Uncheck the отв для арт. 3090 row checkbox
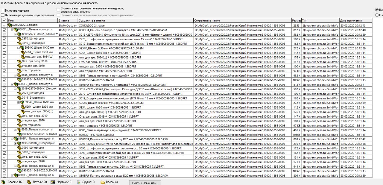383x185 pixels. tap(4, 162)
